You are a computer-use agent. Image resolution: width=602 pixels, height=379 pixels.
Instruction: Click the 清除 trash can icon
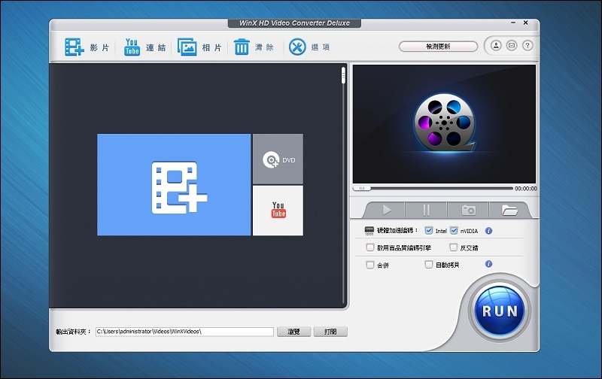click(x=242, y=47)
